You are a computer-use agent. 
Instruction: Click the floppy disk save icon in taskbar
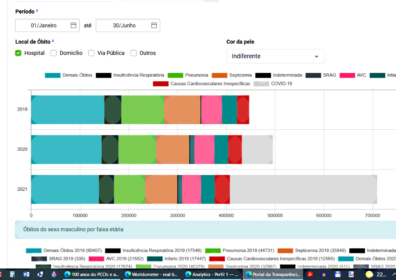(x=338, y=274)
